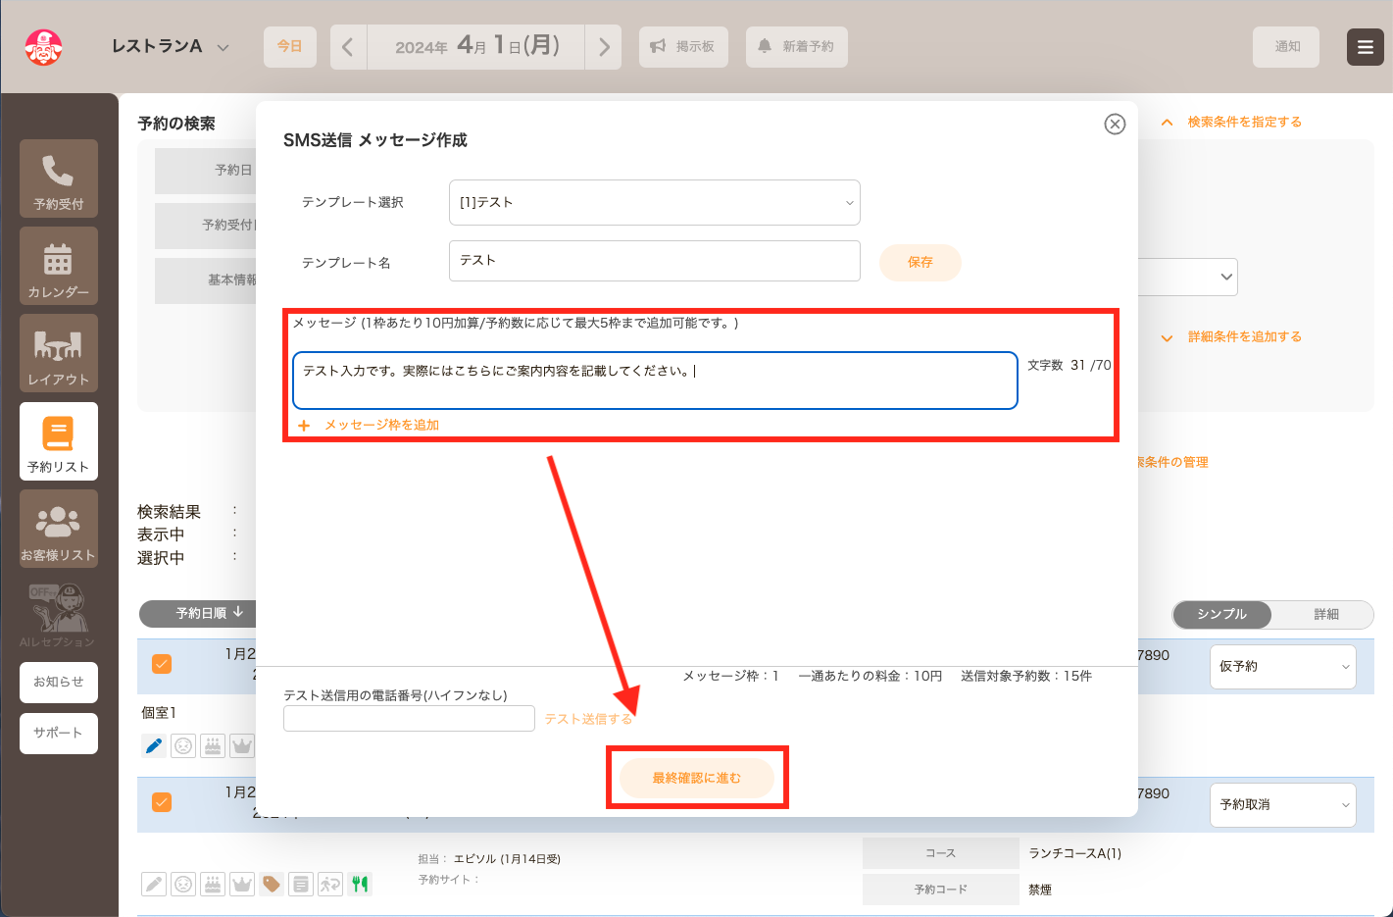Click the test phone number field
Image resolution: width=1393 pixels, height=917 pixels.
click(409, 719)
